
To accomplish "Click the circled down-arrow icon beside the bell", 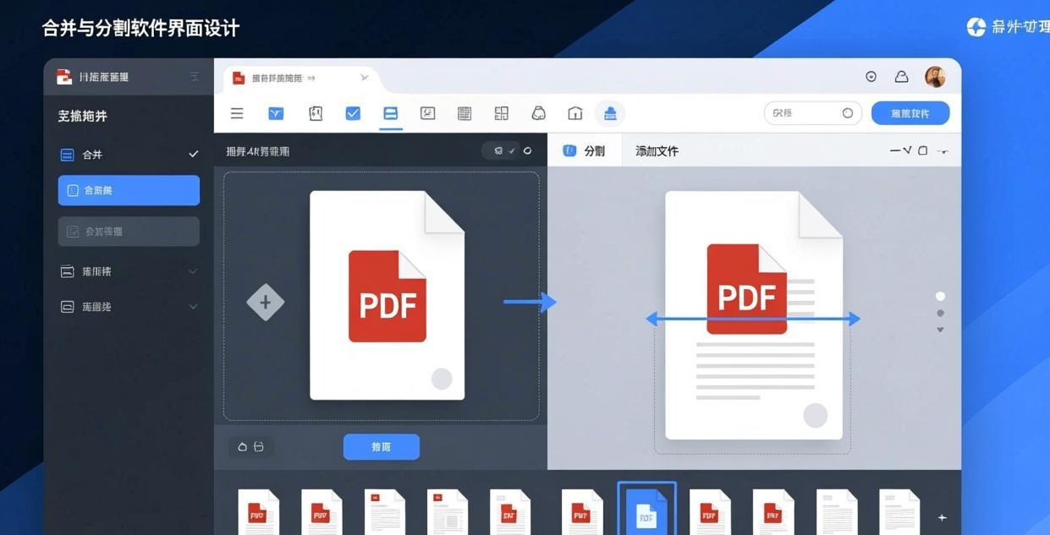I will (871, 77).
